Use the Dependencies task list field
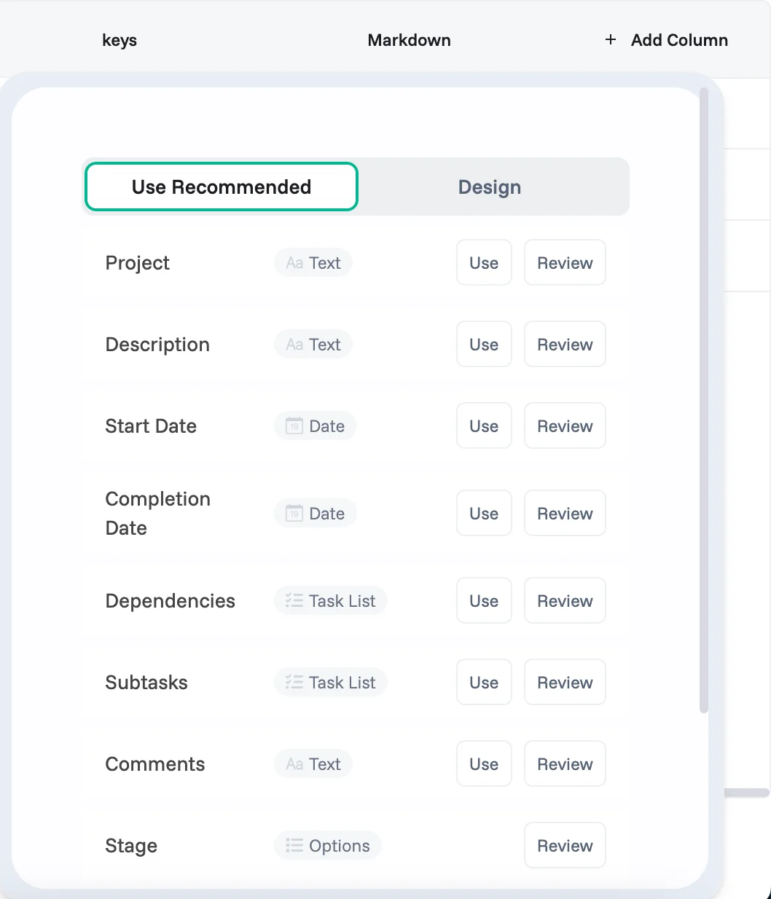The image size is (771, 899). click(x=484, y=601)
